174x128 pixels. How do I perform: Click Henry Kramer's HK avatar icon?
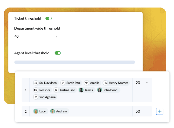pos(105,83)
